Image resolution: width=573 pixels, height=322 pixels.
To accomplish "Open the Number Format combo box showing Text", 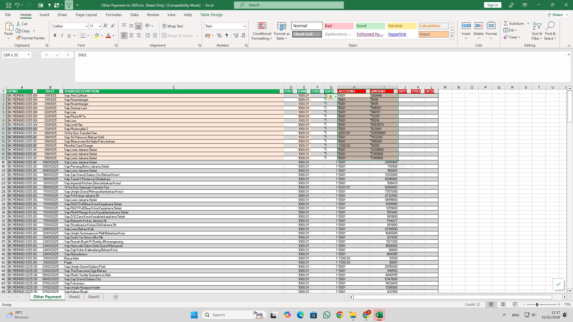I will [x=225, y=26].
